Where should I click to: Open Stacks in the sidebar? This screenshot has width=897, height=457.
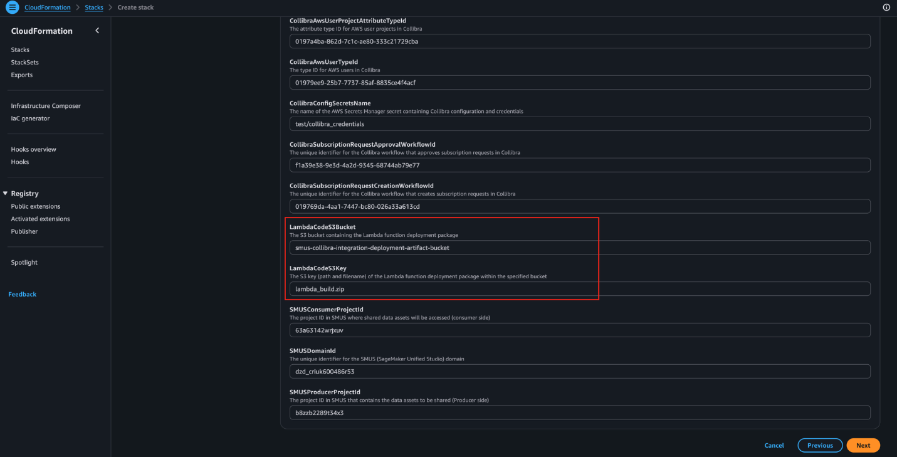pyautogui.click(x=20, y=50)
